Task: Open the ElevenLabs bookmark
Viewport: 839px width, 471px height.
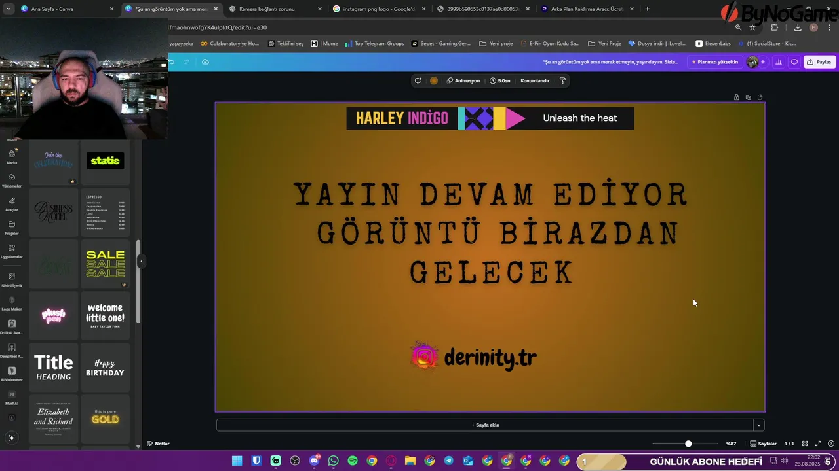Action: 713,43
